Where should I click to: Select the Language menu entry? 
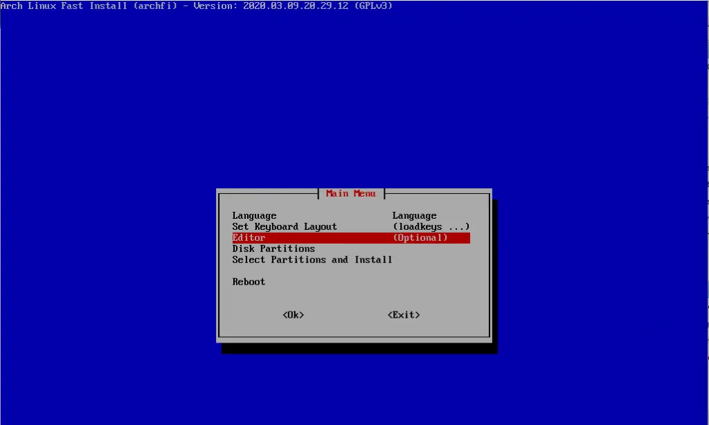pos(254,215)
